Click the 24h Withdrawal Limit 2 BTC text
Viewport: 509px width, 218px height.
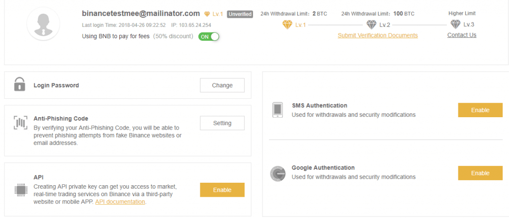(x=293, y=14)
